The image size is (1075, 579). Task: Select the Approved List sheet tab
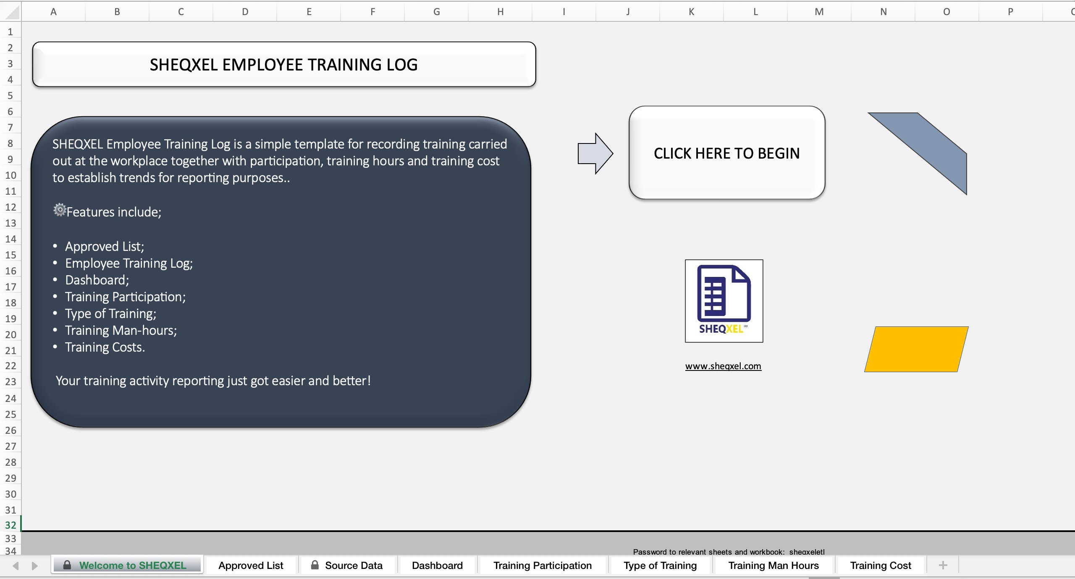click(x=250, y=565)
